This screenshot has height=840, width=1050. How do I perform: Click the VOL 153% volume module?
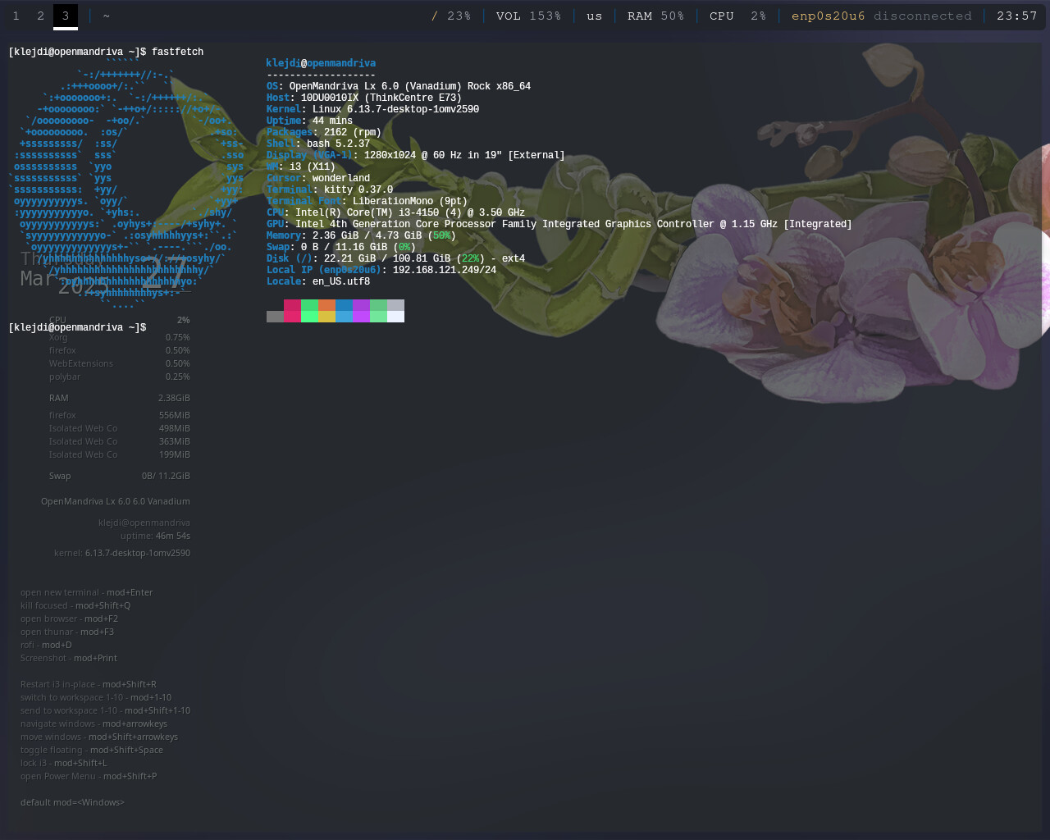(528, 16)
